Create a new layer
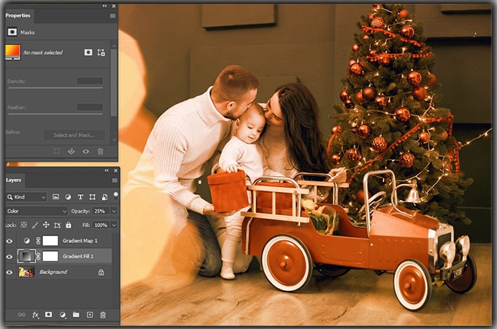This screenshot has height=329, width=497. pos(90,314)
